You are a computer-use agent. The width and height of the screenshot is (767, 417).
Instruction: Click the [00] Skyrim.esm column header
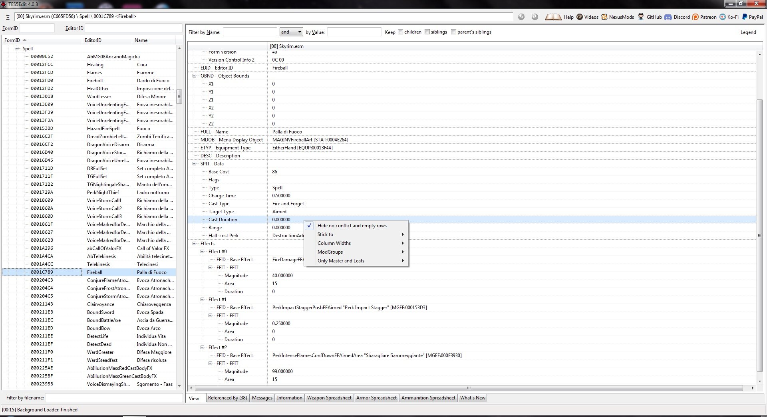coord(512,46)
